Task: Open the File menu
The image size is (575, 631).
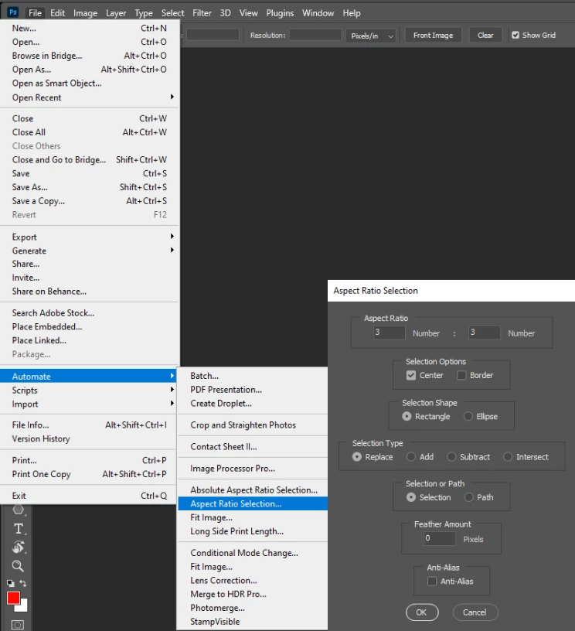Action: click(x=35, y=13)
